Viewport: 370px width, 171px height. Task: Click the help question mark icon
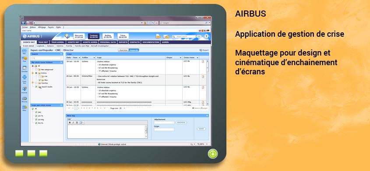click(206, 36)
